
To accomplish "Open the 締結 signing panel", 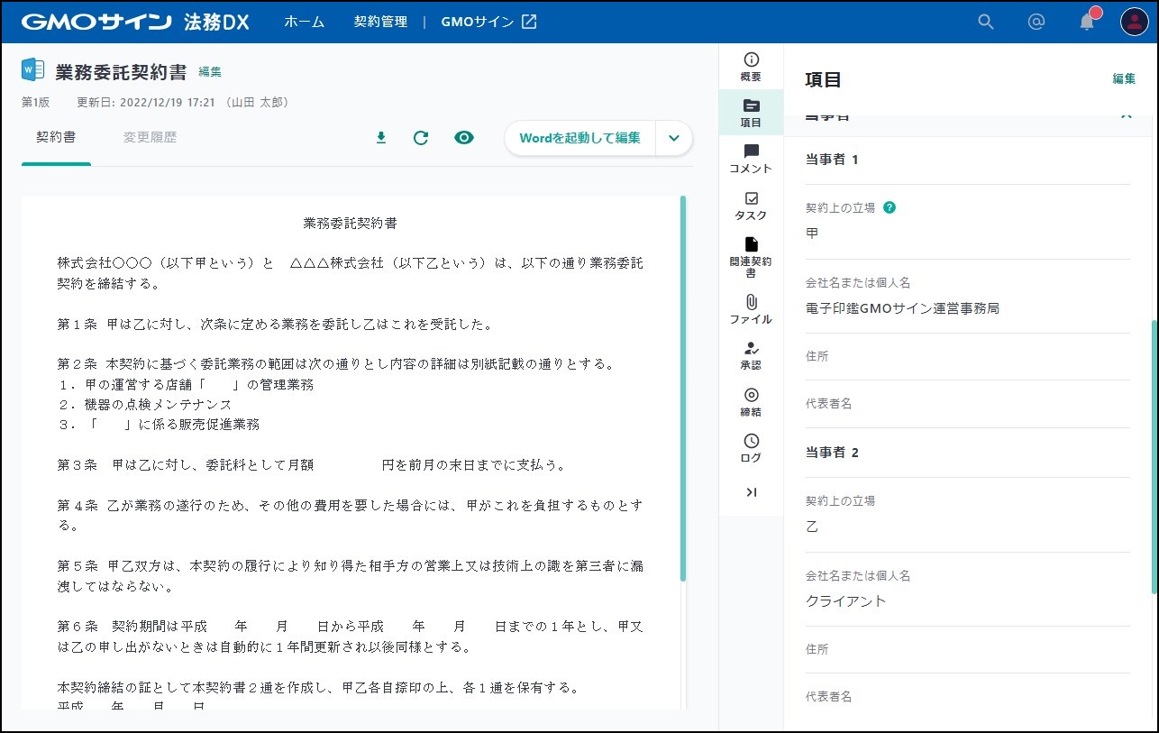I will [x=751, y=402].
